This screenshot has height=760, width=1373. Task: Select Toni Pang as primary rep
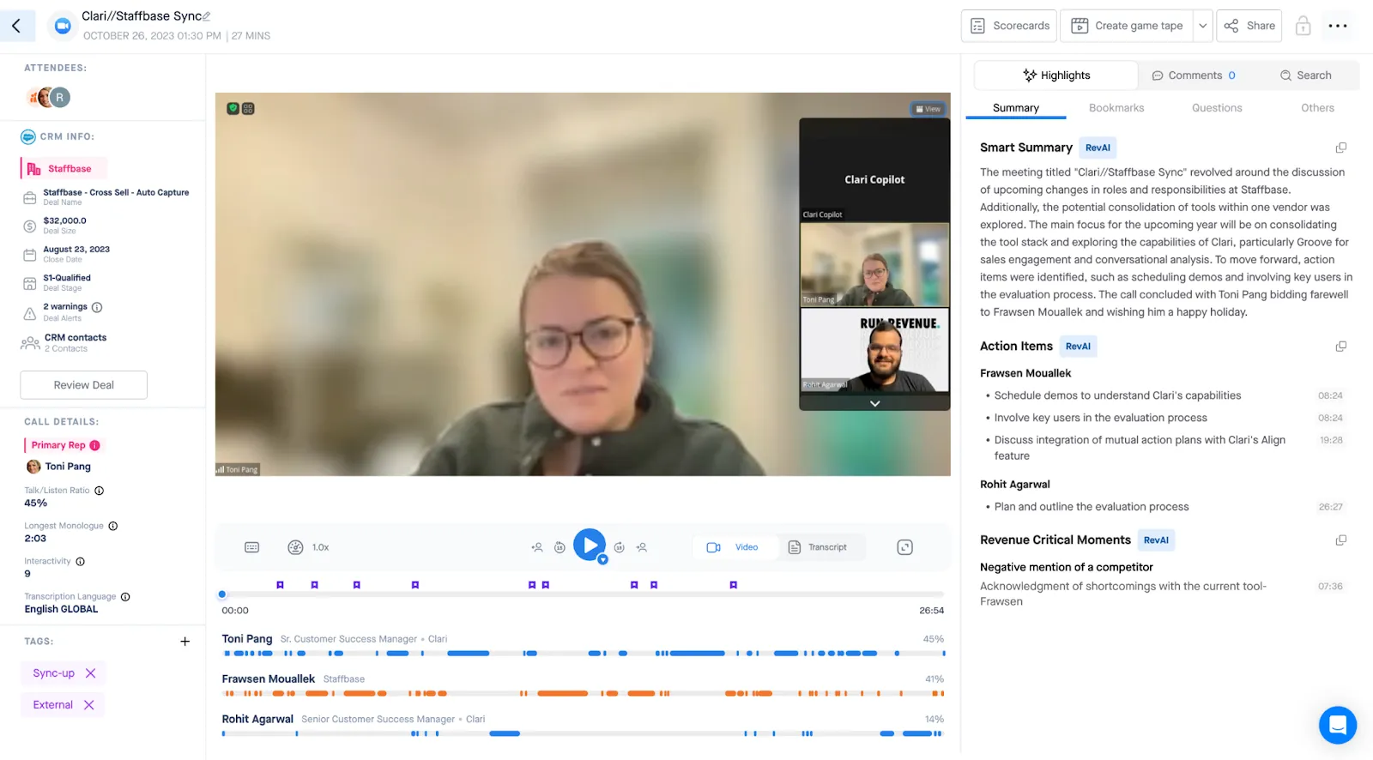[x=59, y=467]
